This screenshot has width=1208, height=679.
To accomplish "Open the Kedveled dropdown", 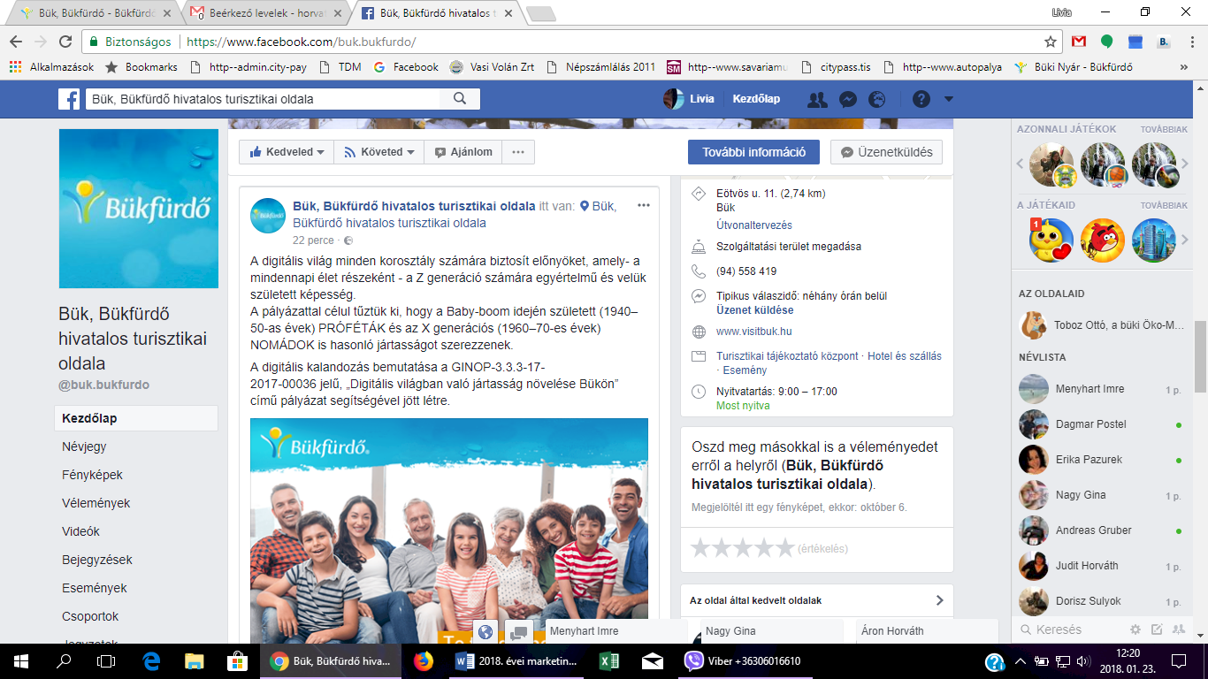I will click(287, 152).
